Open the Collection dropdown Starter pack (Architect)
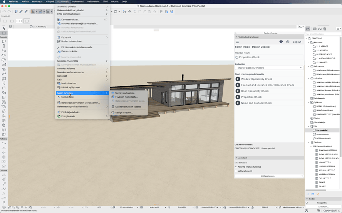Screen dimensions: 342x213 point(269,68)
